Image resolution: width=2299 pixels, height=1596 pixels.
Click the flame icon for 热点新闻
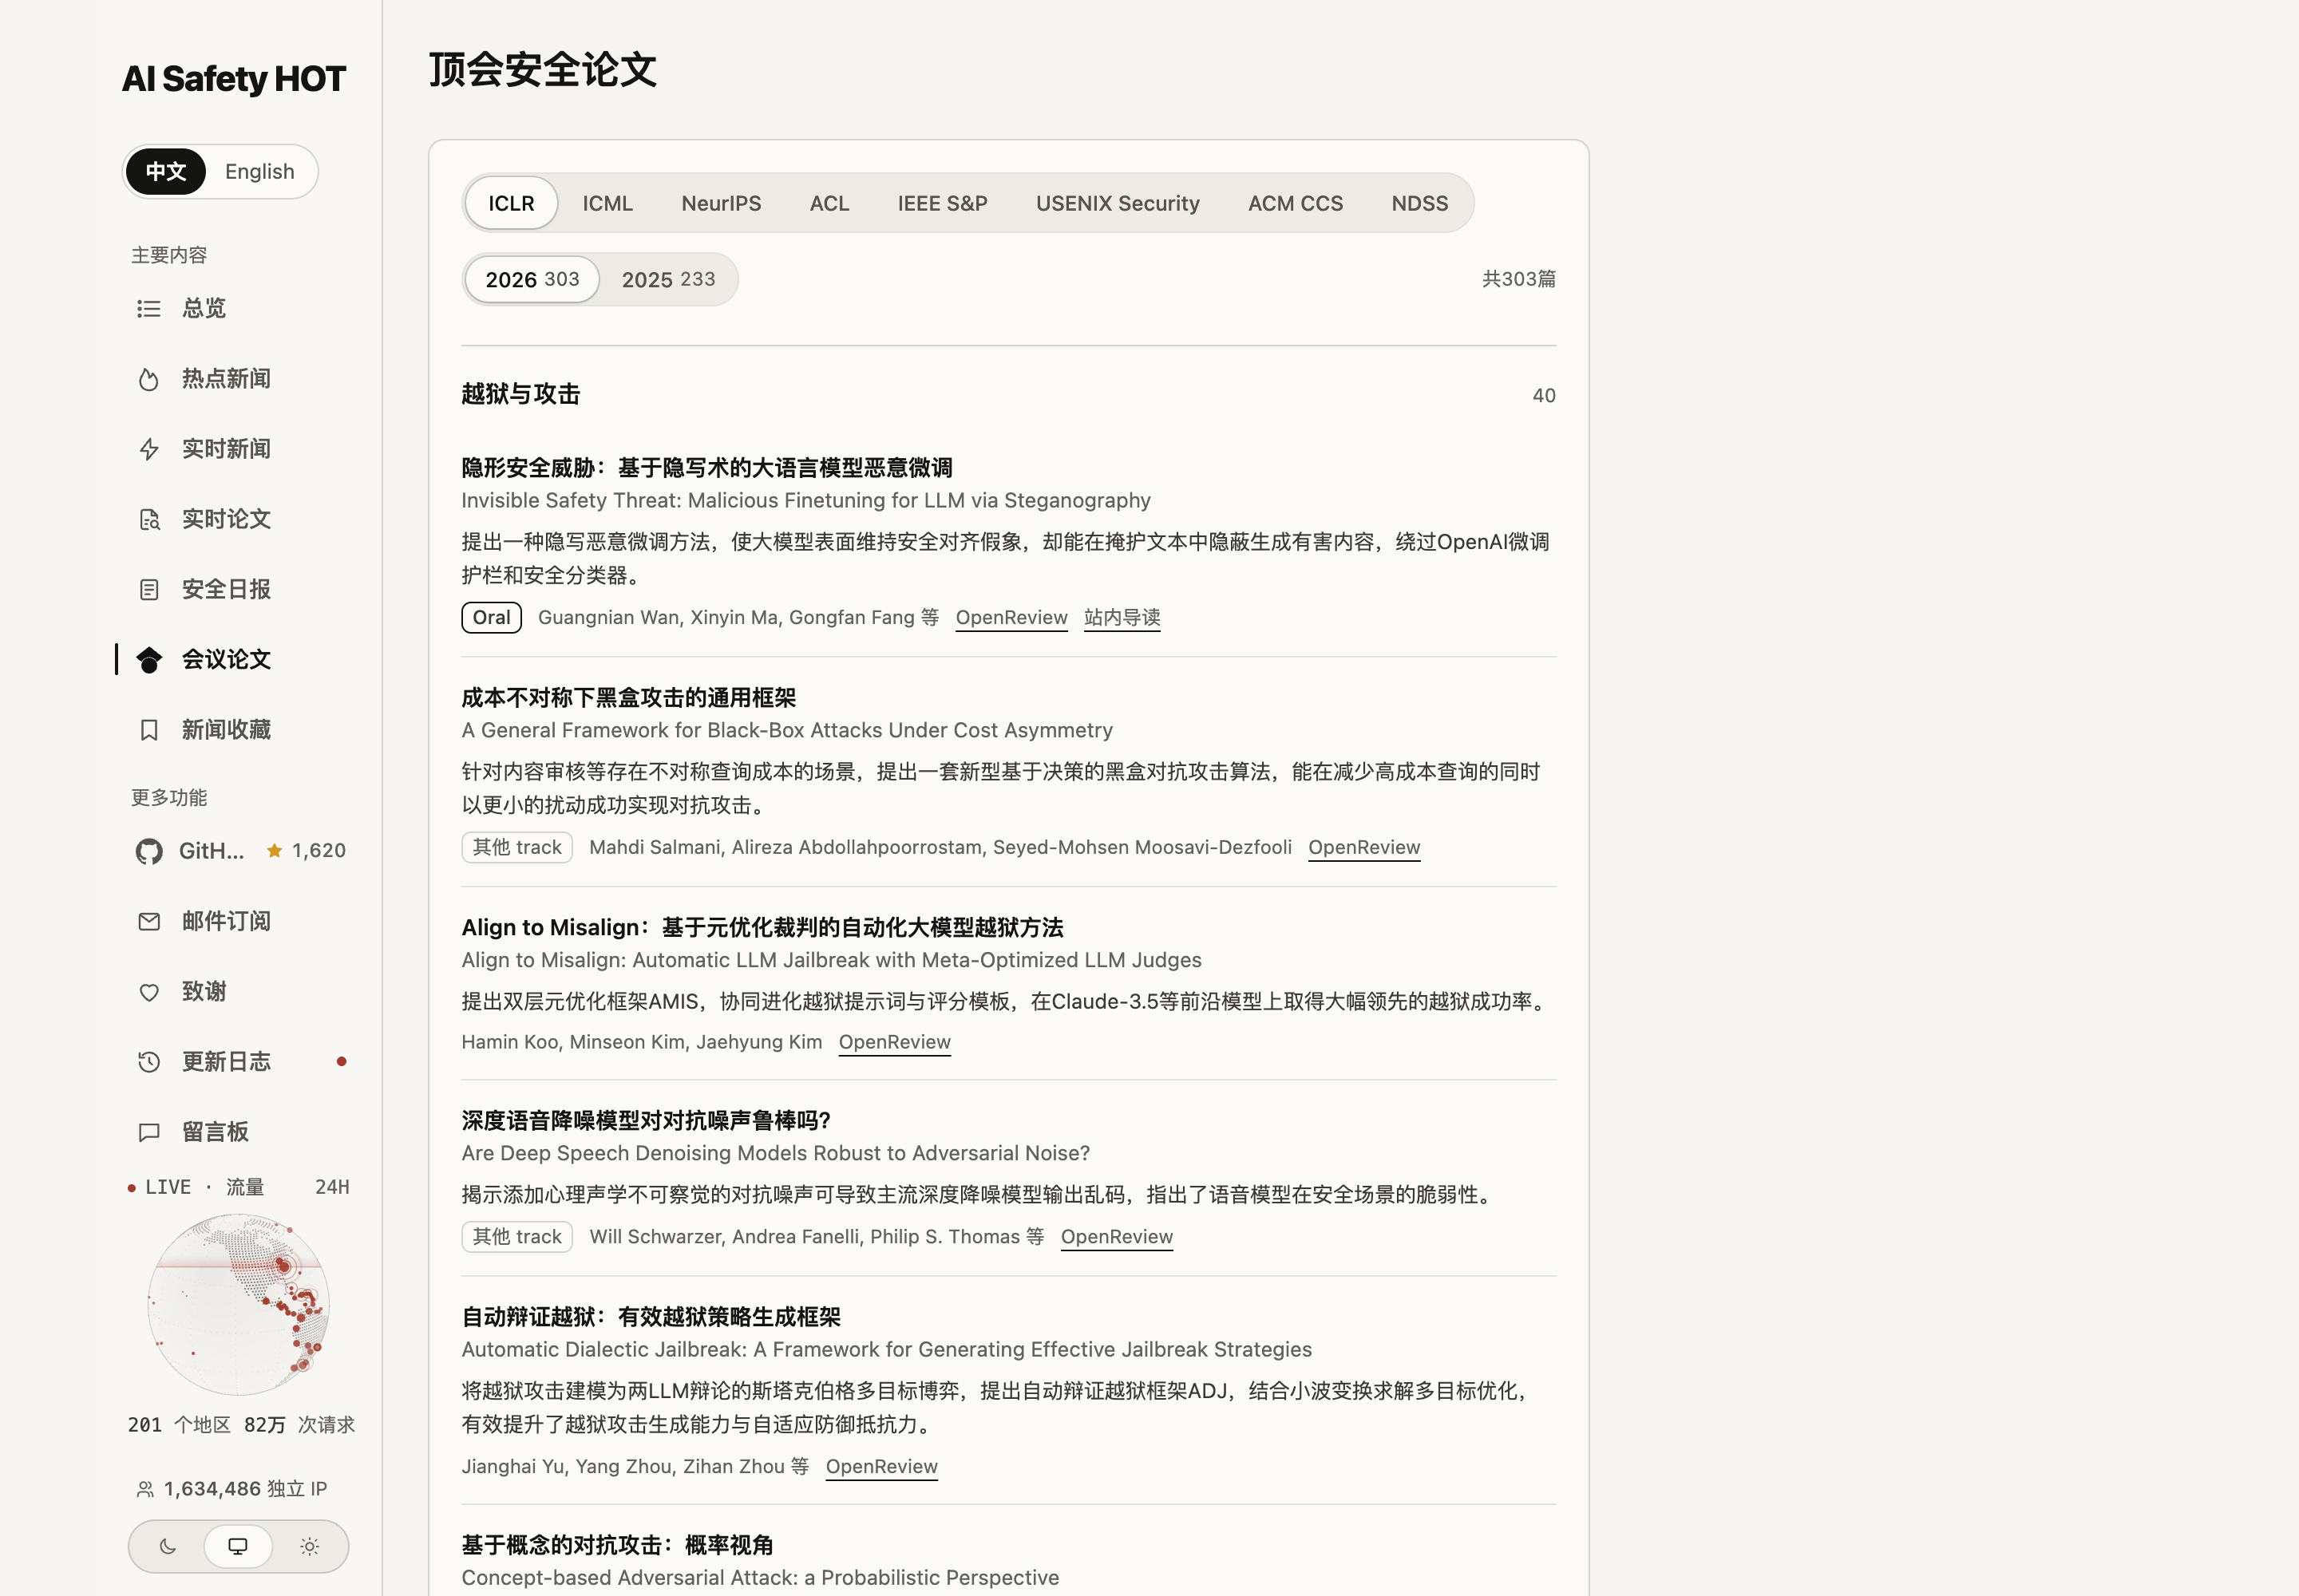click(149, 379)
